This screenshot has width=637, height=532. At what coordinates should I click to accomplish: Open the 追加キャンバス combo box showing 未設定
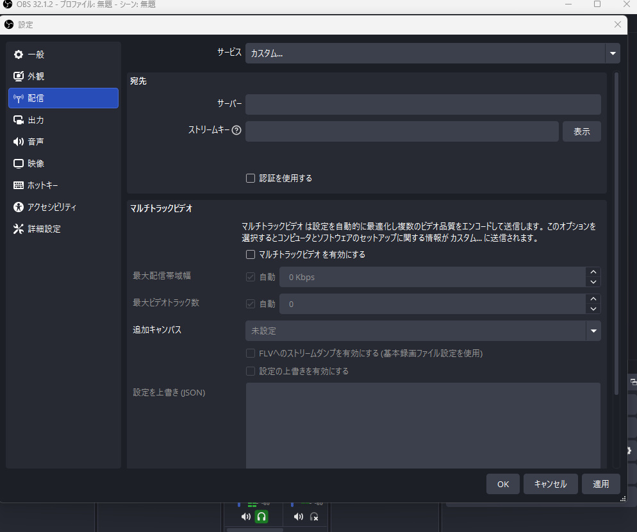423,331
